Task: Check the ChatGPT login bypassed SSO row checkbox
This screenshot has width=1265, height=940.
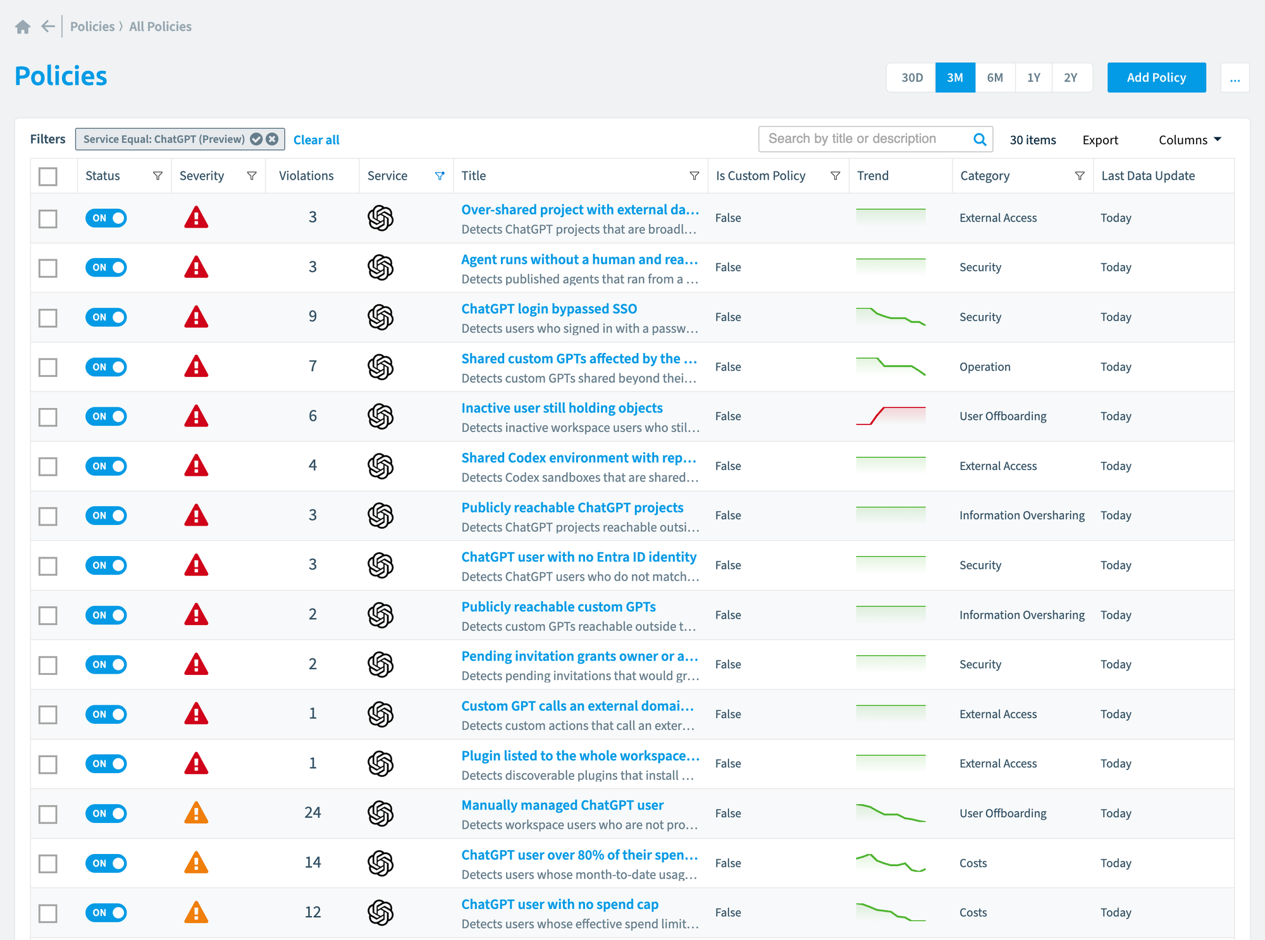Action: [48, 318]
